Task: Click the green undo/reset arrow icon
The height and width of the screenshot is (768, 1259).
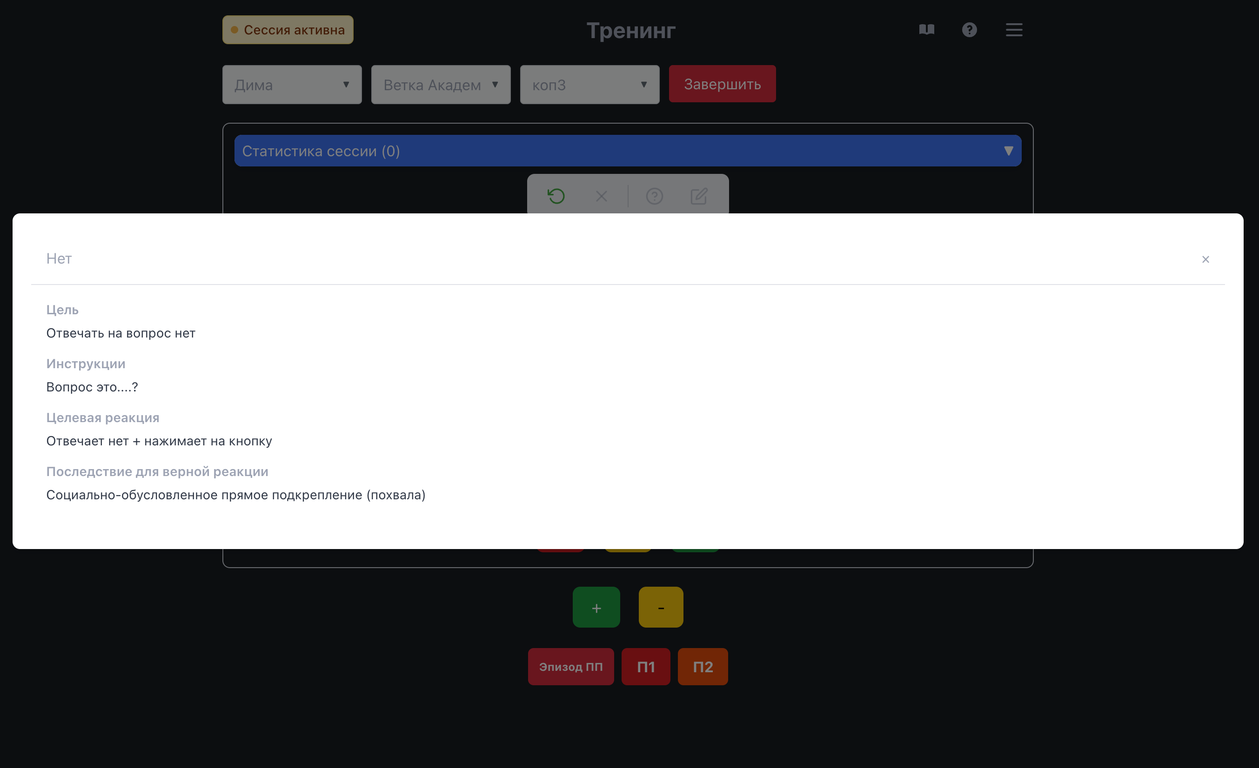Action: [x=556, y=196]
